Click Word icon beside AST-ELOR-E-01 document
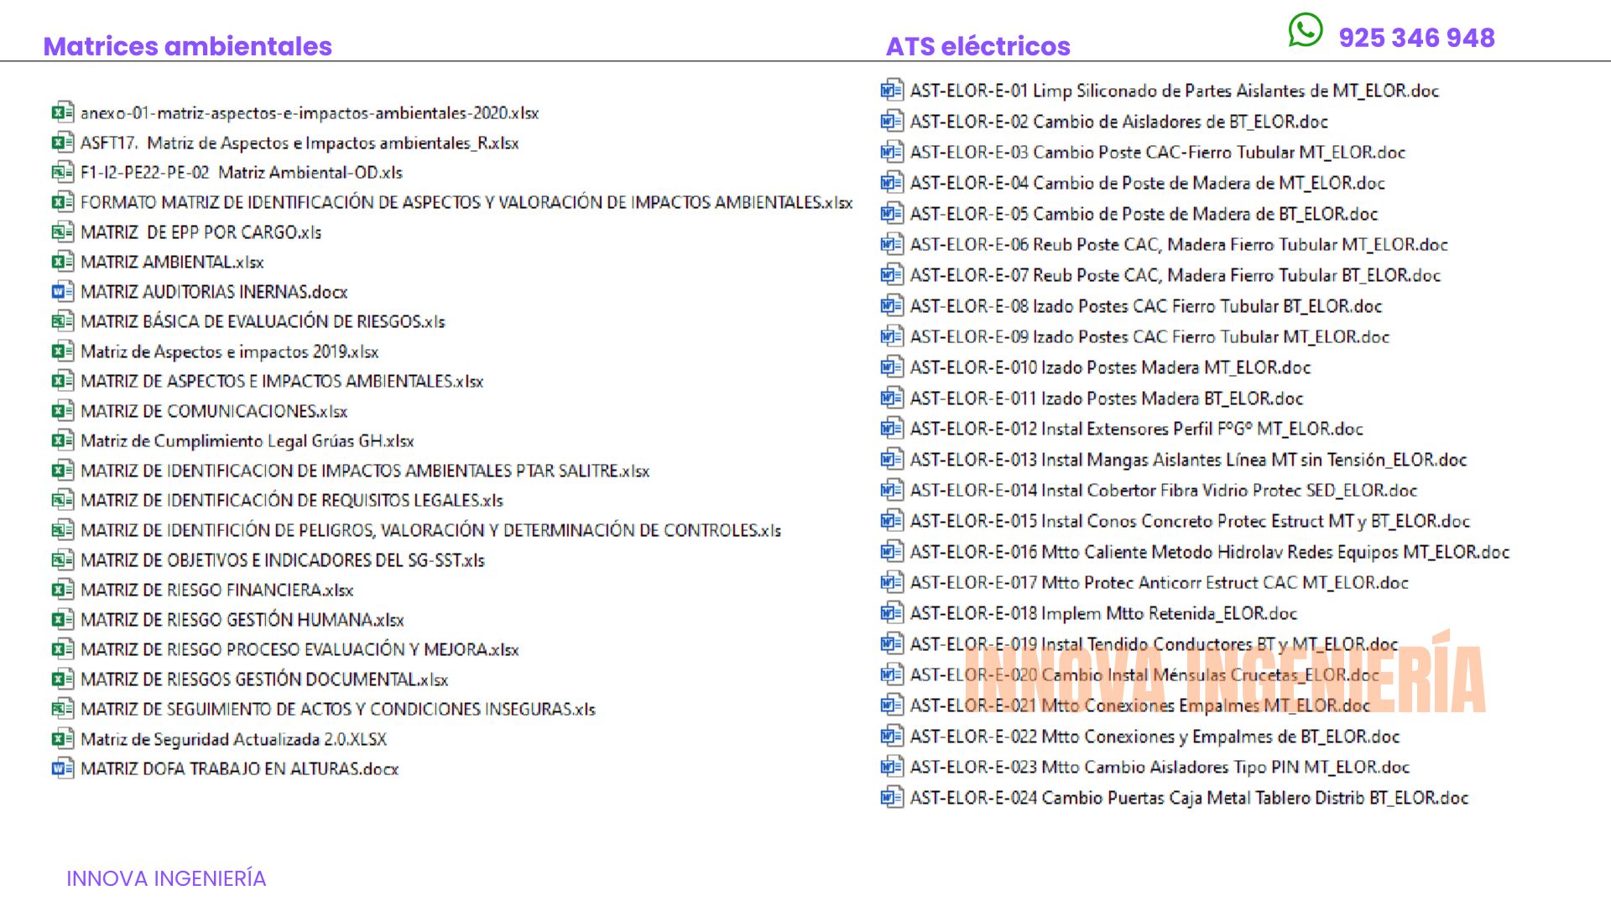Viewport: 1611px width, 906px height. click(x=891, y=91)
